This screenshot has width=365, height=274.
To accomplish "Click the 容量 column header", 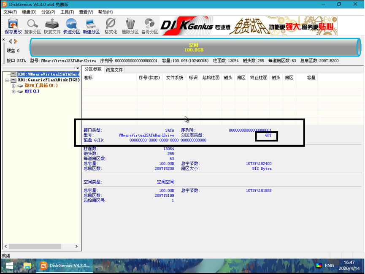I will [x=307, y=78].
